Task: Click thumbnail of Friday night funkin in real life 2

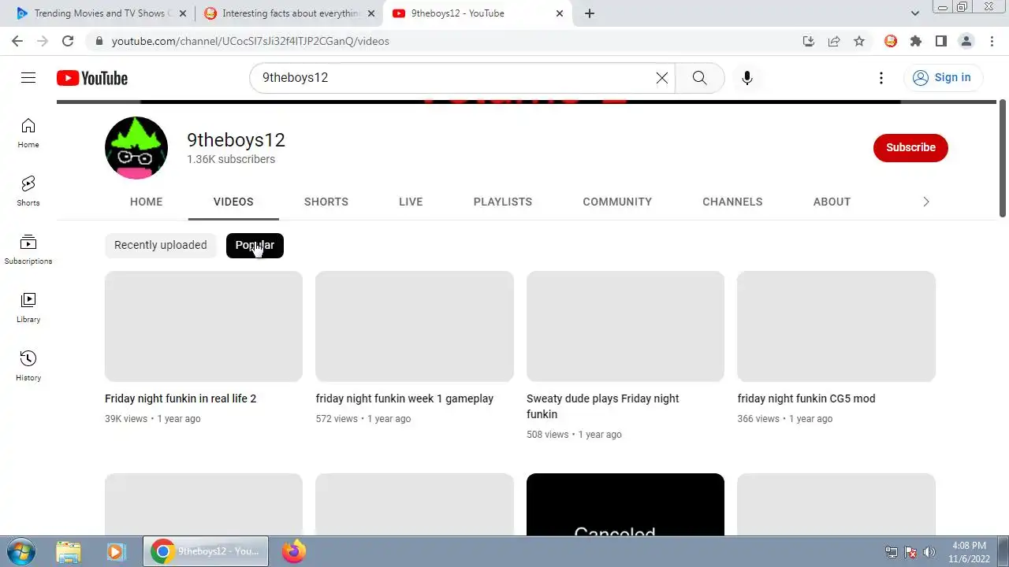Action: click(203, 327)
